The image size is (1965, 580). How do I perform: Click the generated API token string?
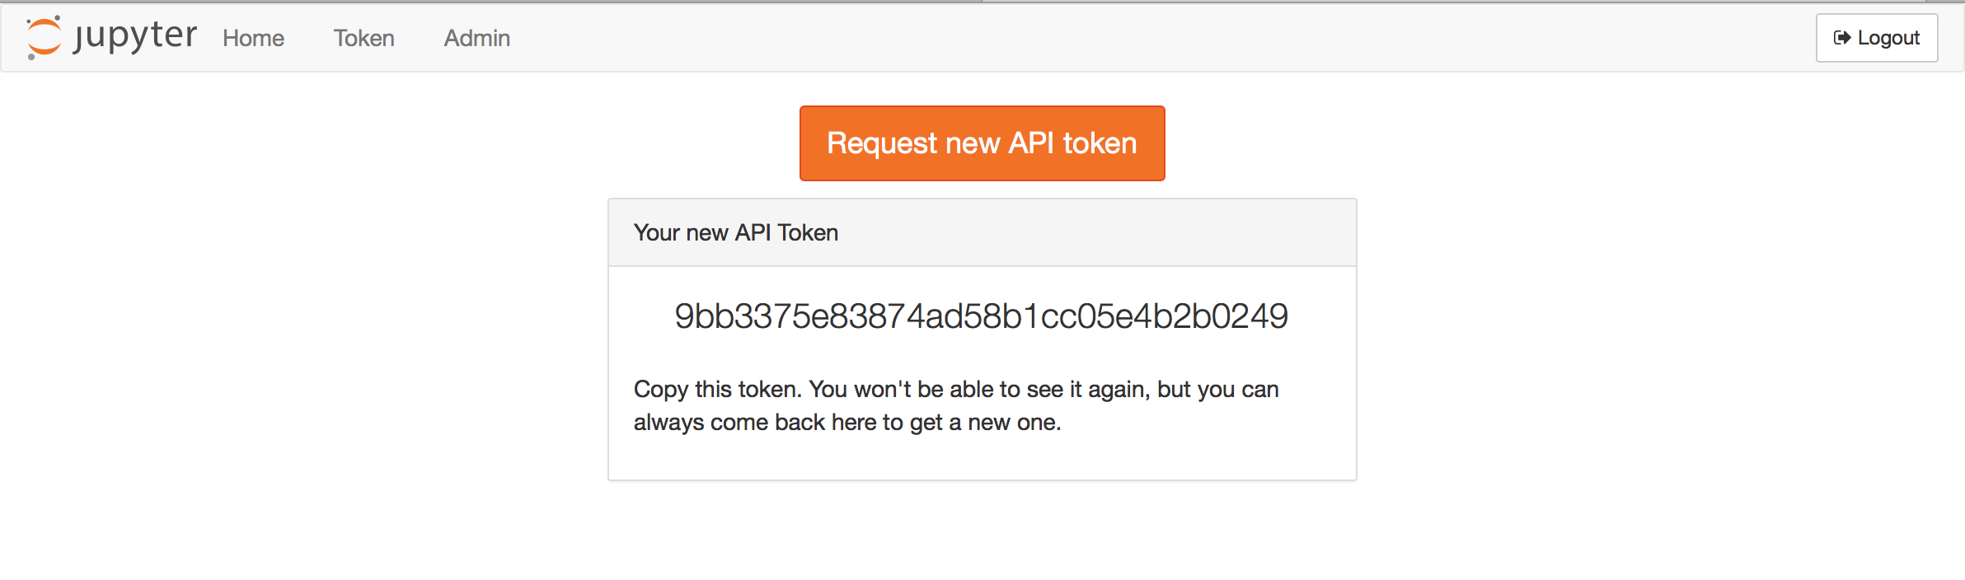coord(981,316)
